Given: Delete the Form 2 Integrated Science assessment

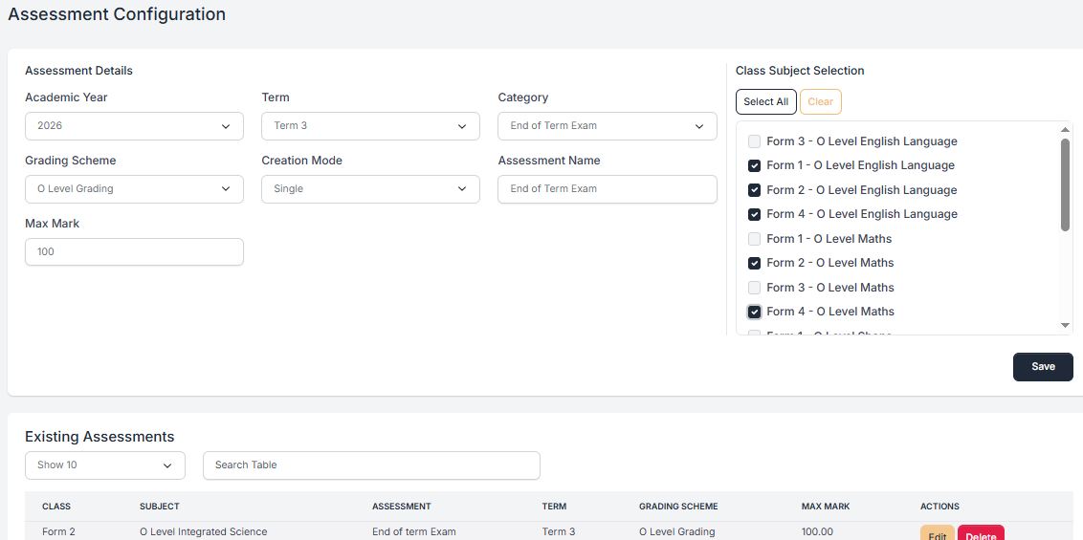Looking at the screenshot, I should 981,534.
